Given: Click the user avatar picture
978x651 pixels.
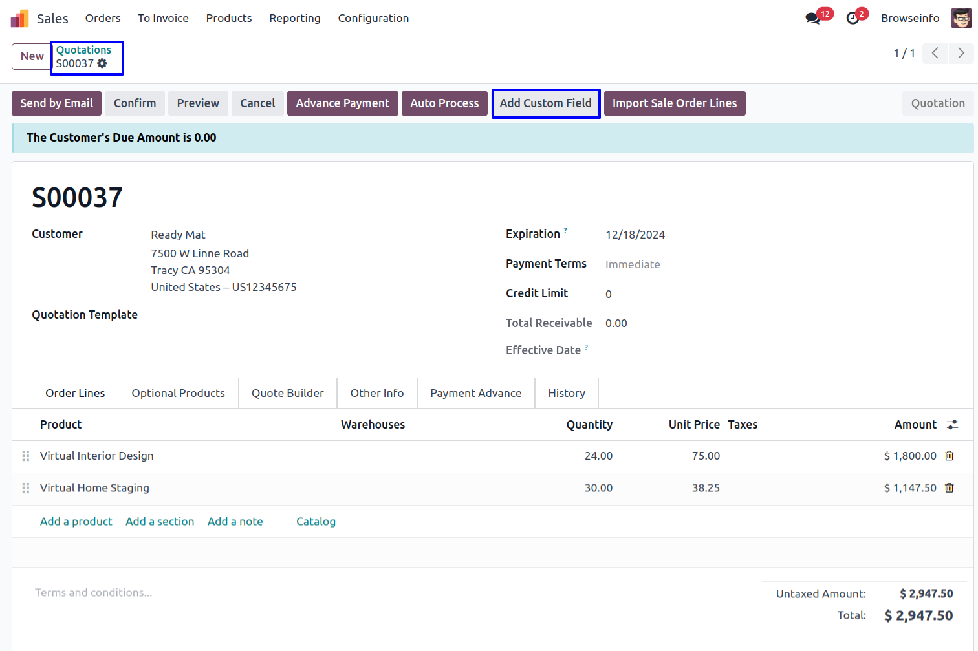Looking at the screenshot, I should [961, 18].
